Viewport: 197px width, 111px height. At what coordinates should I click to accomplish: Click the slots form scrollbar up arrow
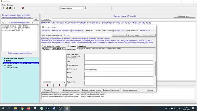[x=155, y=55]
